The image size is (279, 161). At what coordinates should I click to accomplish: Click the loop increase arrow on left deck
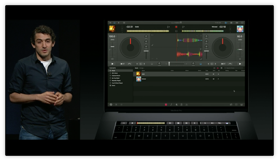click(x=144, y=64)
